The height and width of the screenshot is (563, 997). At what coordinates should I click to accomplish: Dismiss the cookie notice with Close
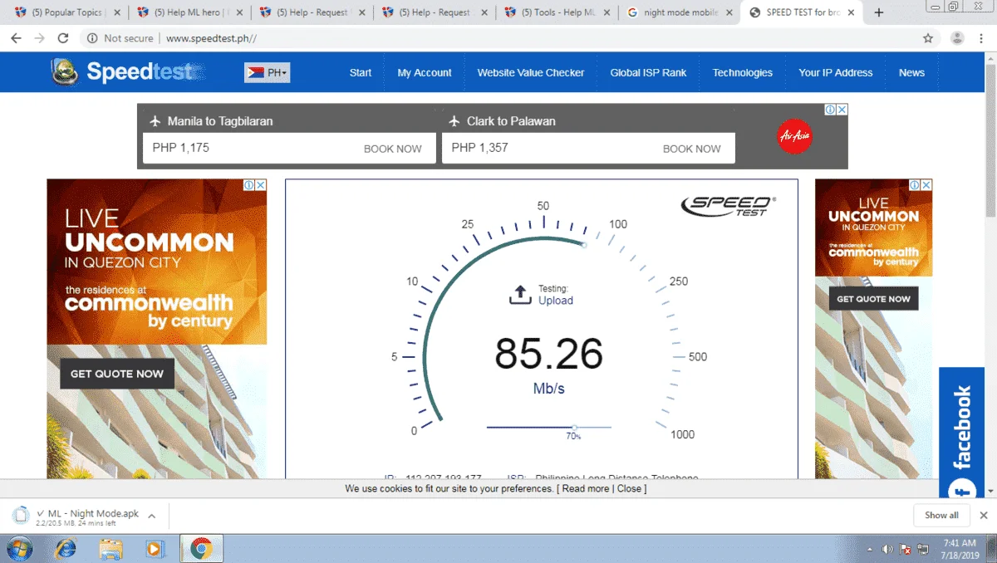coord(629,488)
